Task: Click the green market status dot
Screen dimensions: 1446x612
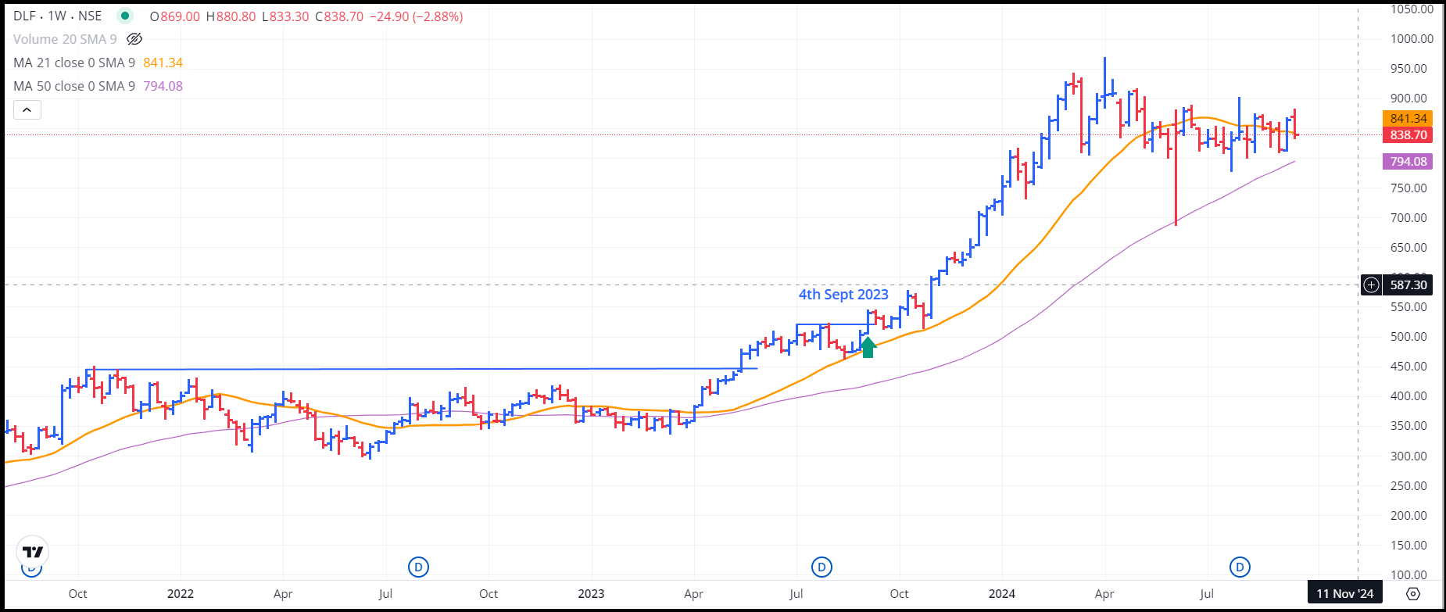Action: [x=124, y=16]
